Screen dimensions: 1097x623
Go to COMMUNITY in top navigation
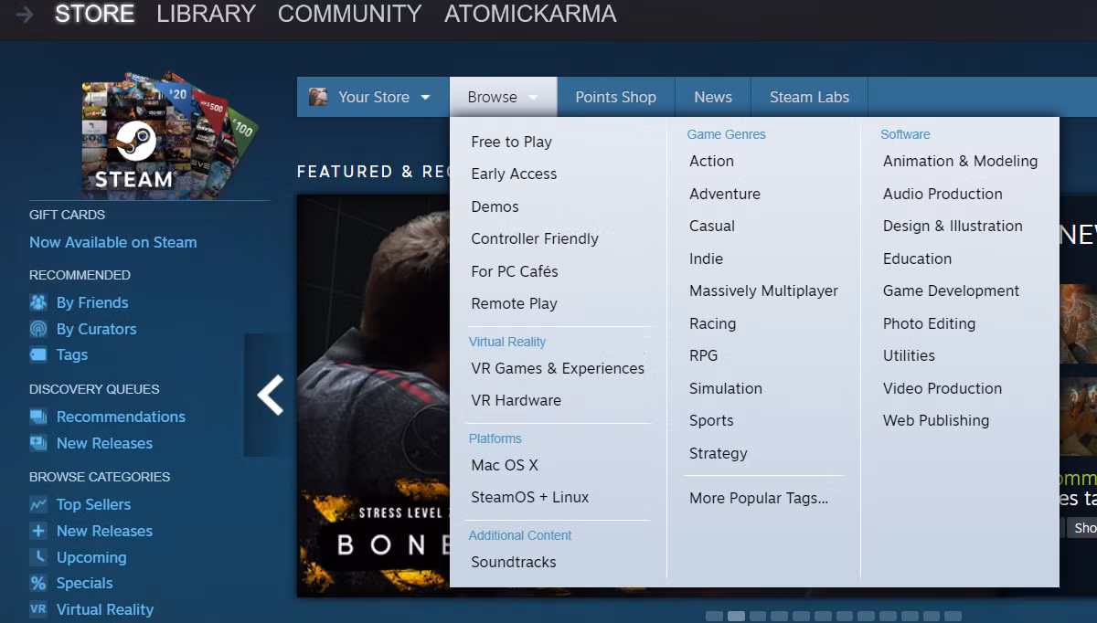pyautogui.click(x=349, y=15)
